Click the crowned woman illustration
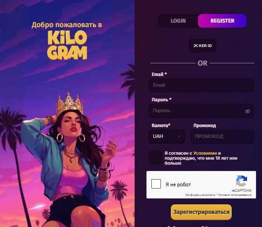The height and width of the screenshot is (227, 262). tap(67, 158)
